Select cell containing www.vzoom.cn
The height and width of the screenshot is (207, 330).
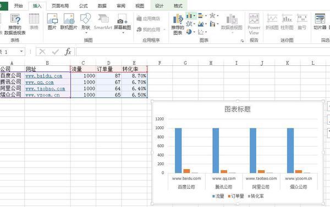click(x=47, y=95)
